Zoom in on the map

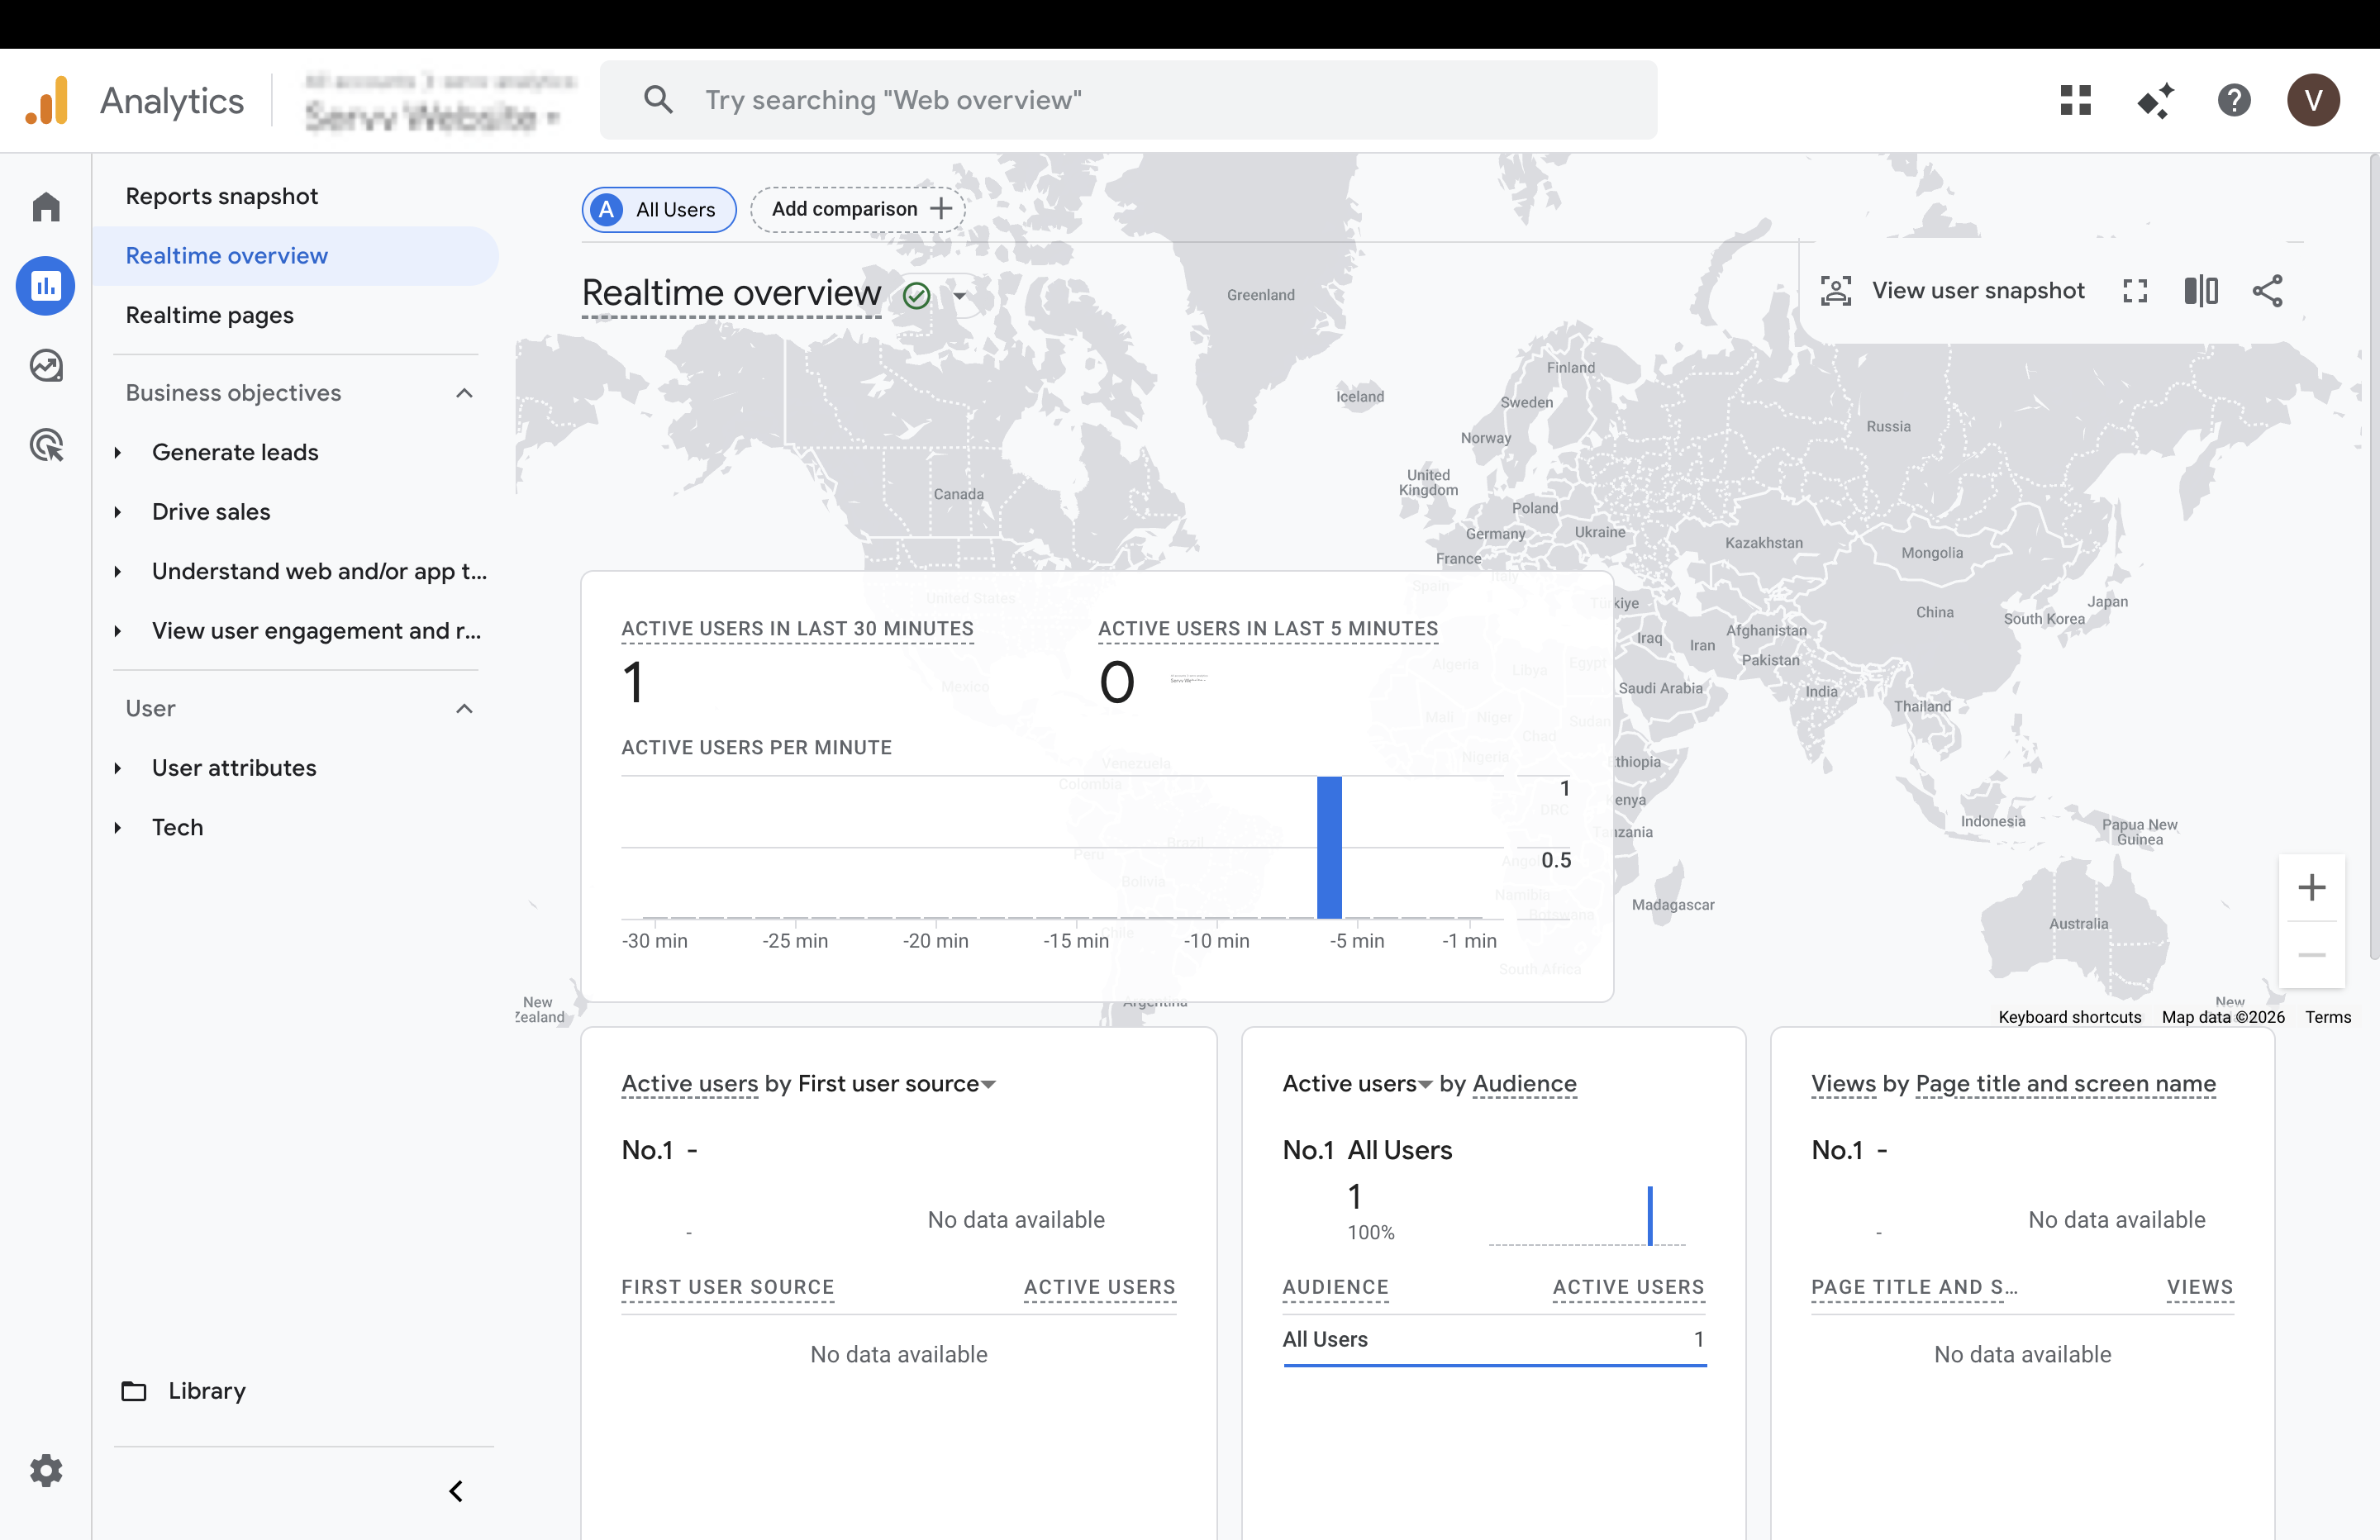pos(2311,887)
